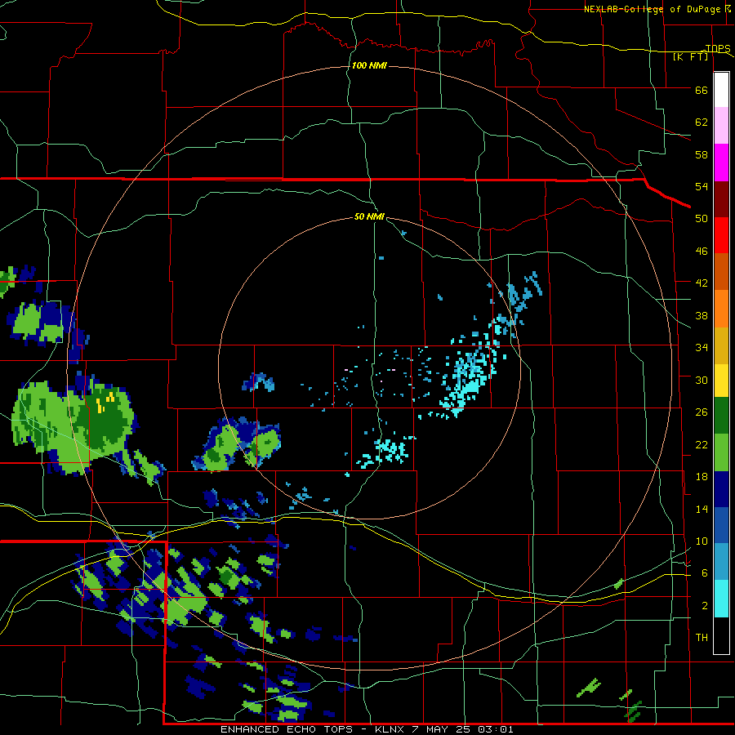Click the legend value '50'
Image resolution: width=735 pixels, height=735 pixels.
pyautogui.click(x=702, y=219)
